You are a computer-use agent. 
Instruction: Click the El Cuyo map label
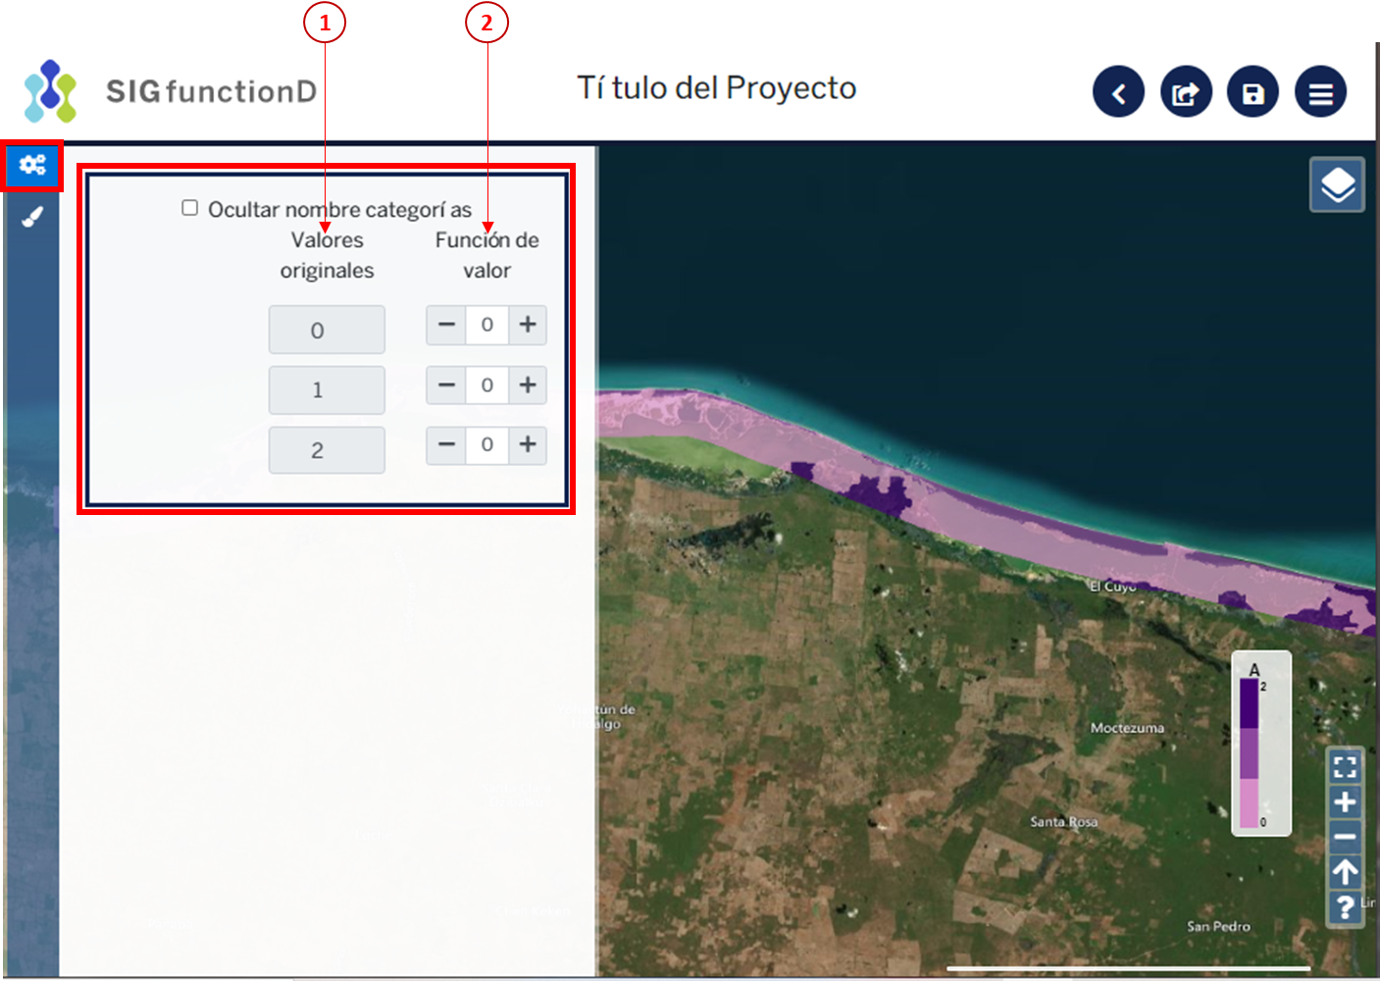1112,586
